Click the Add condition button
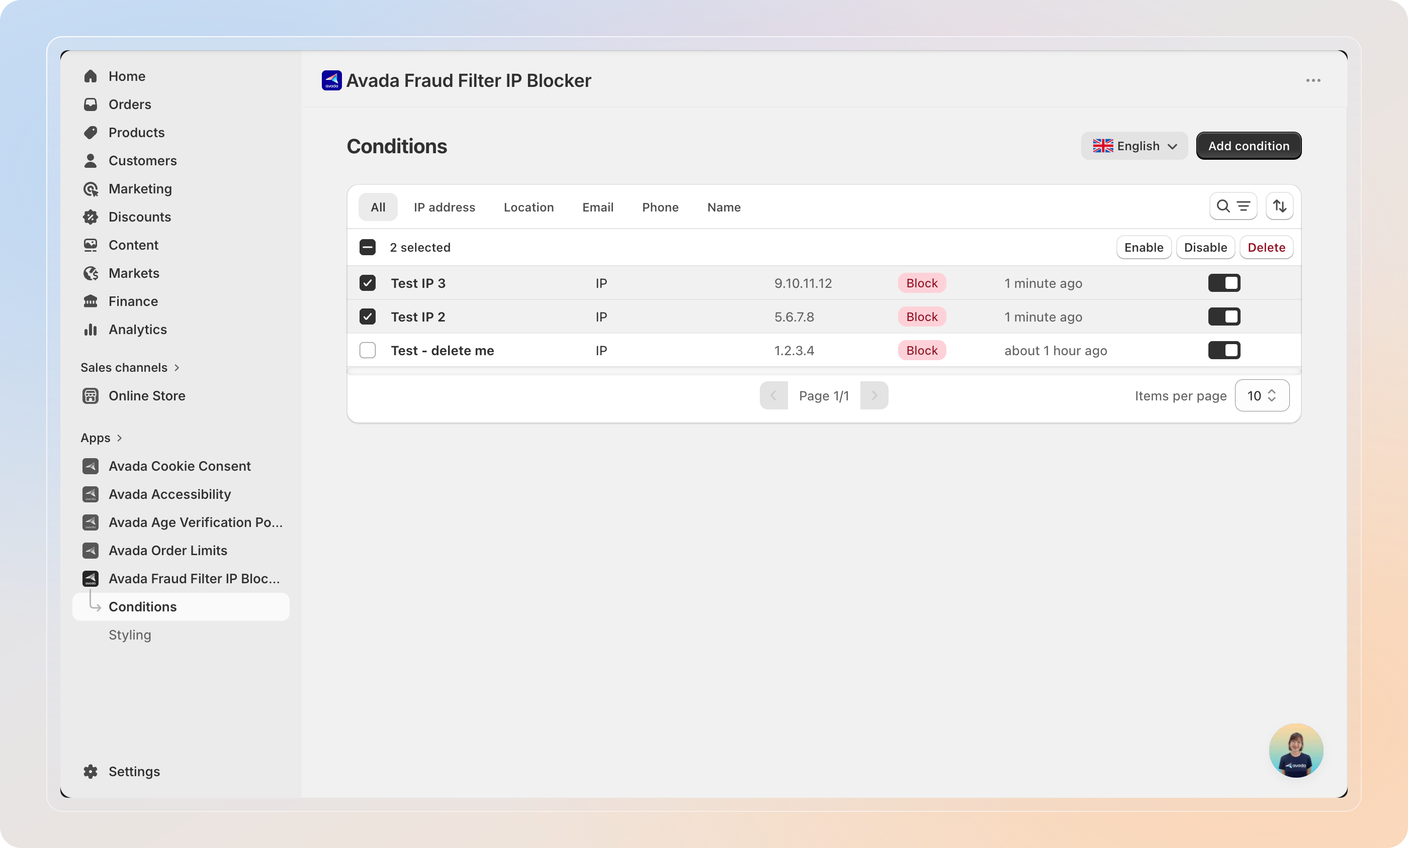The height and width of the screenshot is (848, 1408). [x=1249, y=146]
